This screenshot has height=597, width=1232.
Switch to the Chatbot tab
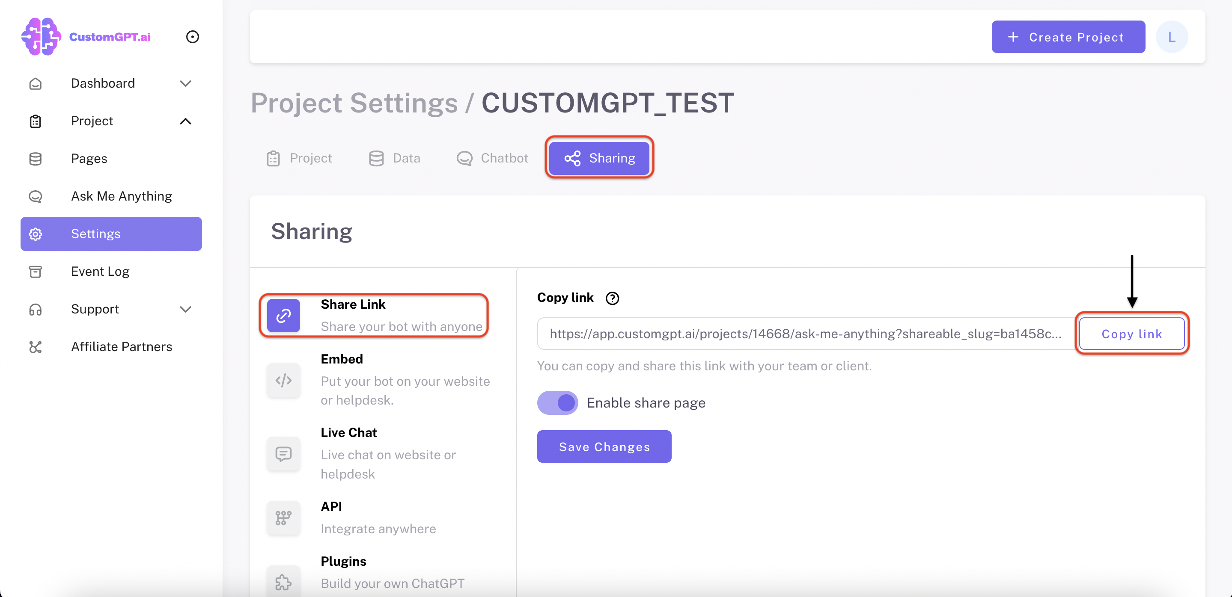(493, 158)
